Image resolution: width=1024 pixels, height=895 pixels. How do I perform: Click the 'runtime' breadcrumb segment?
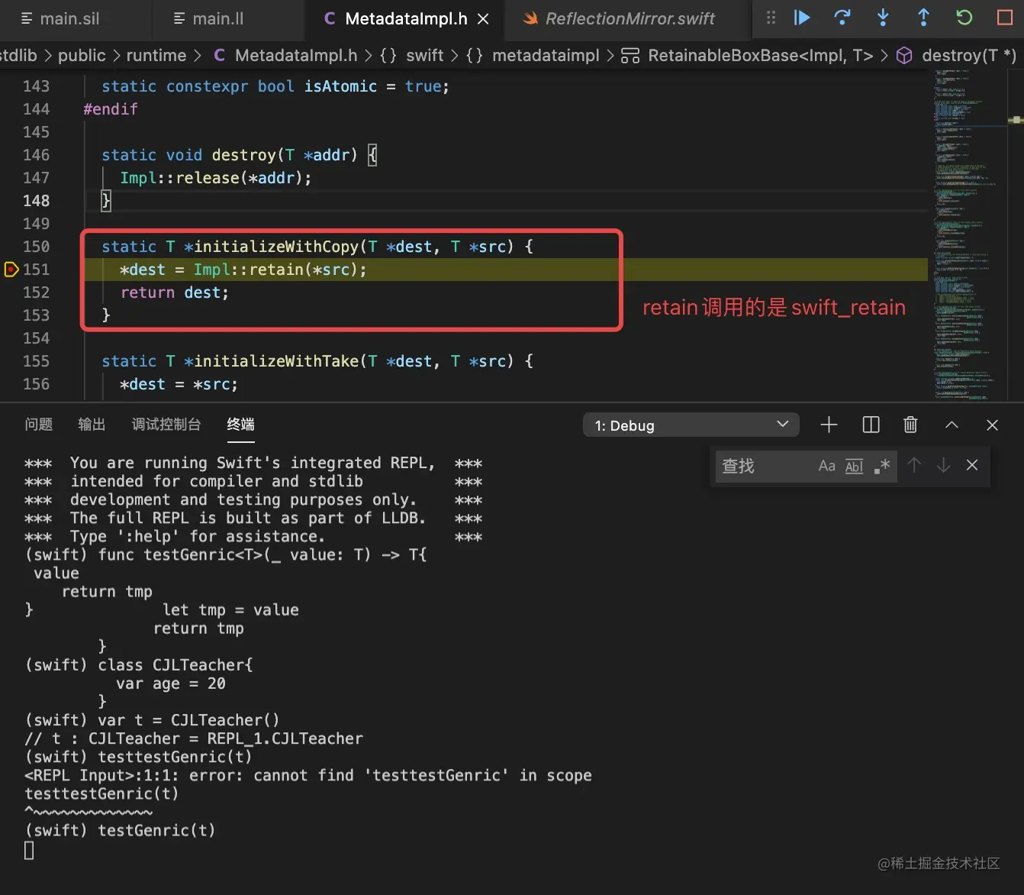tap(156, 56)
